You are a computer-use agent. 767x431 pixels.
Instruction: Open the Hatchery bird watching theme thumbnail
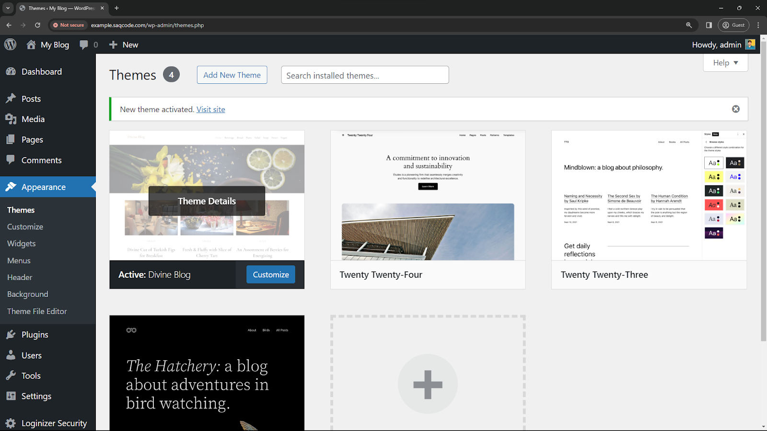click(207, 373)
